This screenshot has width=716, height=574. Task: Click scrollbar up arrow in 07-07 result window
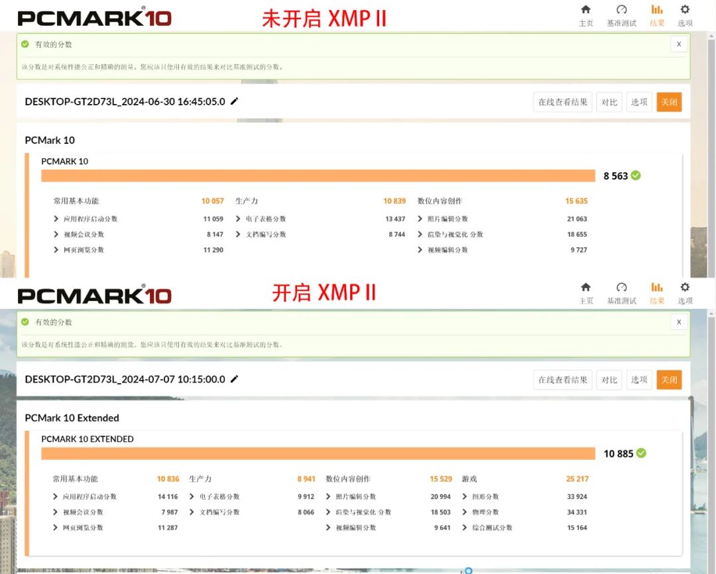(x=711, y=314)
